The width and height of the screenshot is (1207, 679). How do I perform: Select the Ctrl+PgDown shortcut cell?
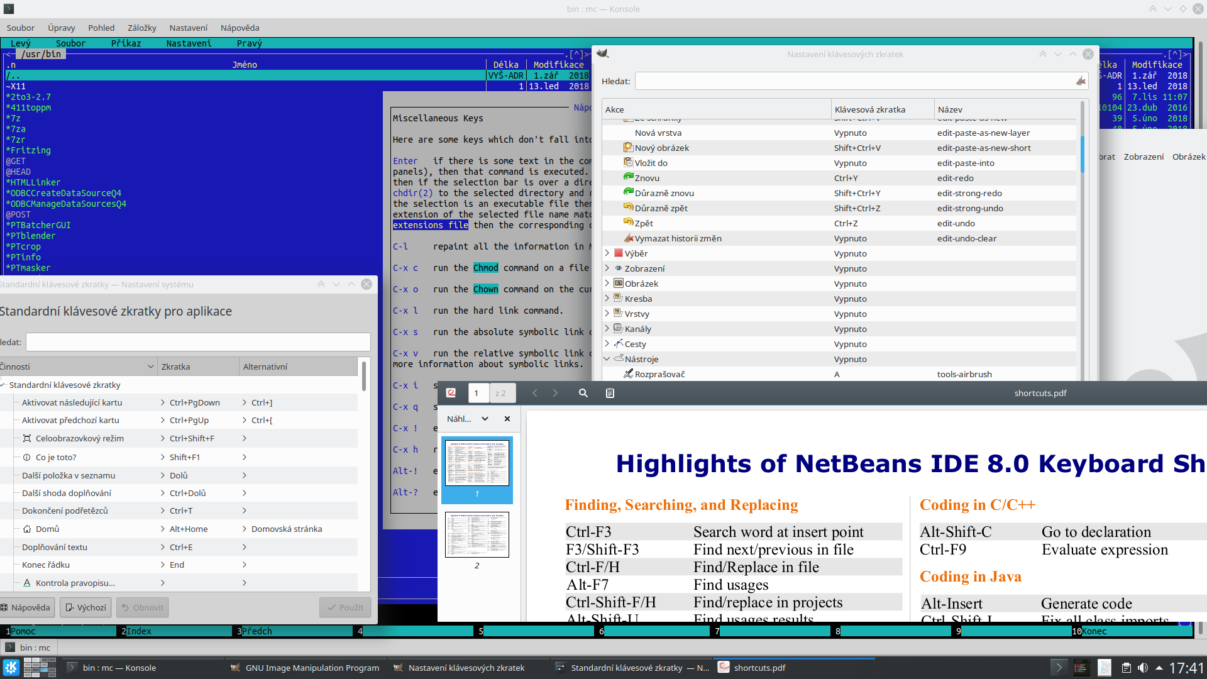(x=195, y=402)
